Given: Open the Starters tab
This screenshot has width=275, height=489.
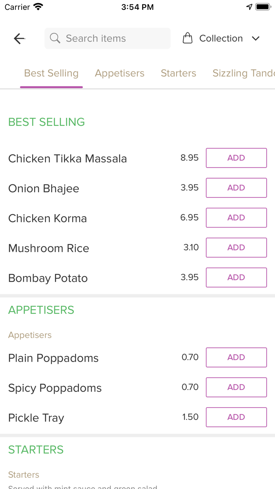Looking at the screenshot, I should [178, 73].
